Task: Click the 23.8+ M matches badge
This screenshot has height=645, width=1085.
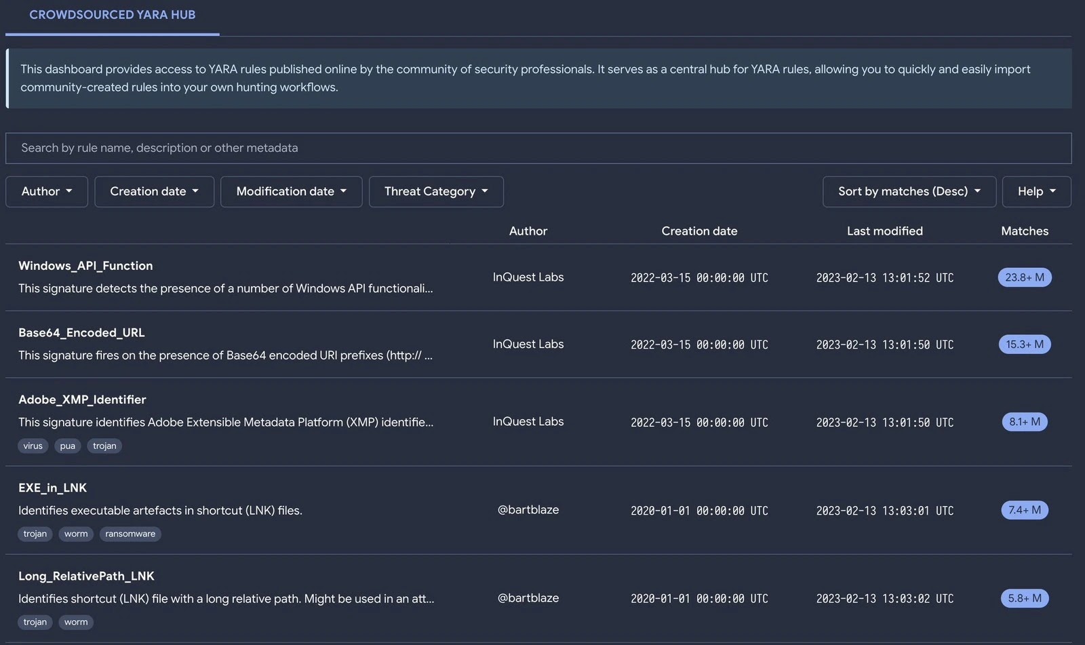Action: click(x=1025, y=277)
